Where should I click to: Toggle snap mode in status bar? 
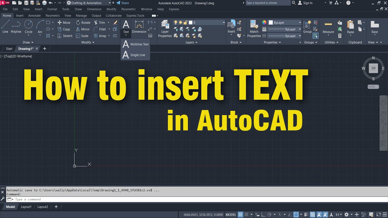tap(247, 215)
